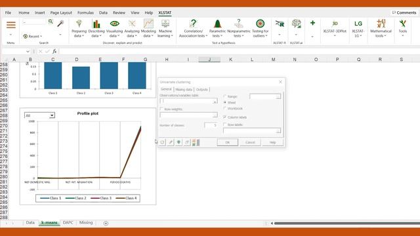Switch to the Missing data dialog tab
Viewport: 420px width, 236px height.
click(x=184, y=89)
